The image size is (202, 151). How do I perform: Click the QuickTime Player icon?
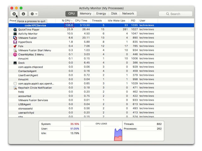15,30
